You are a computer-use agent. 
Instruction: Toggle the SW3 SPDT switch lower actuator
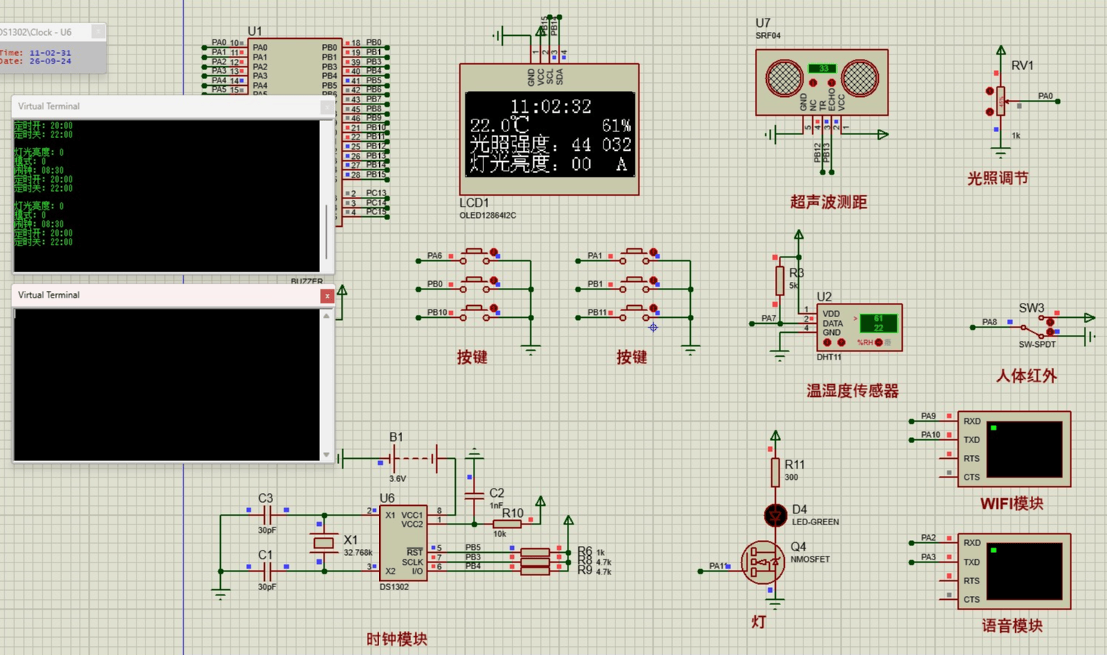[x=1050, y=332]
